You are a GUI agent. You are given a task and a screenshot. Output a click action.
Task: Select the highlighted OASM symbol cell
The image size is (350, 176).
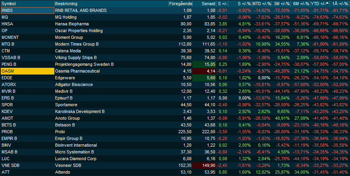click(x=27, y=71)
